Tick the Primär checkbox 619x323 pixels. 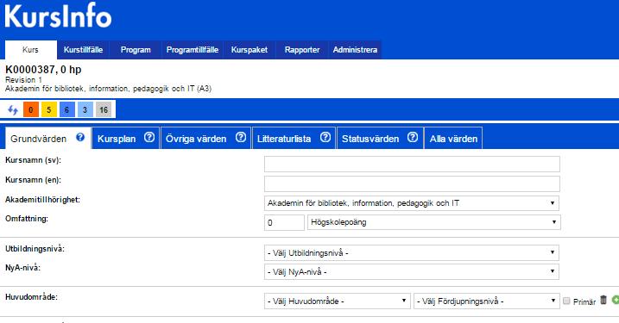click(566, 301)
